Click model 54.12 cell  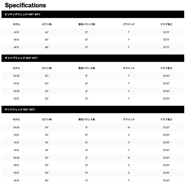tap(16, 142)
